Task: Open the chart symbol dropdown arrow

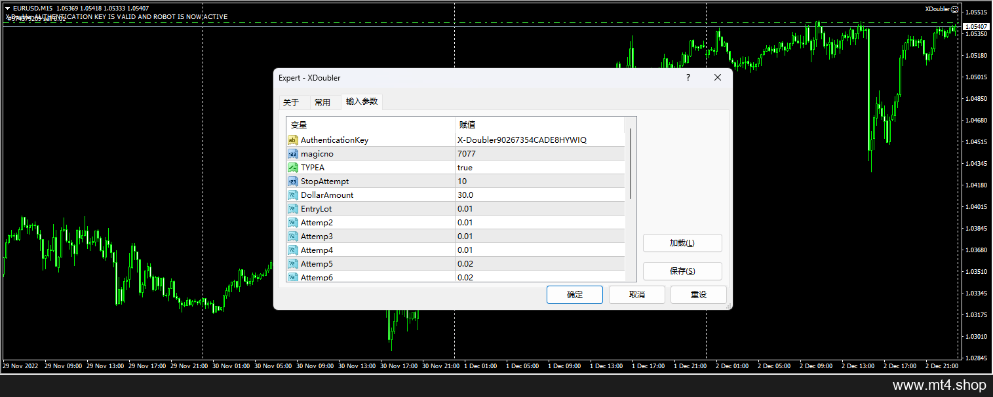Action: [x=7, y=9]
